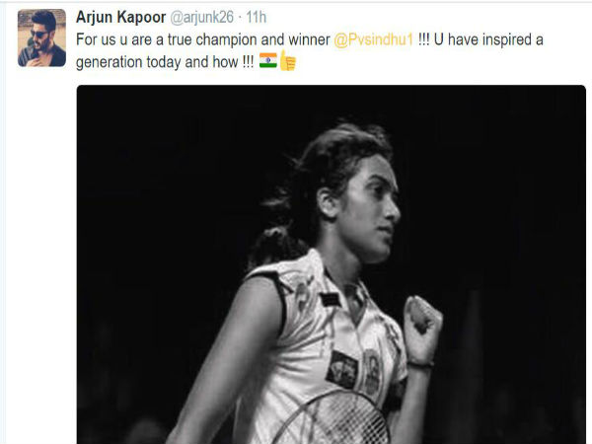Click the text 'generation today and how'
This screenshot has width=592, height=444.
click(x=157, y=62)
